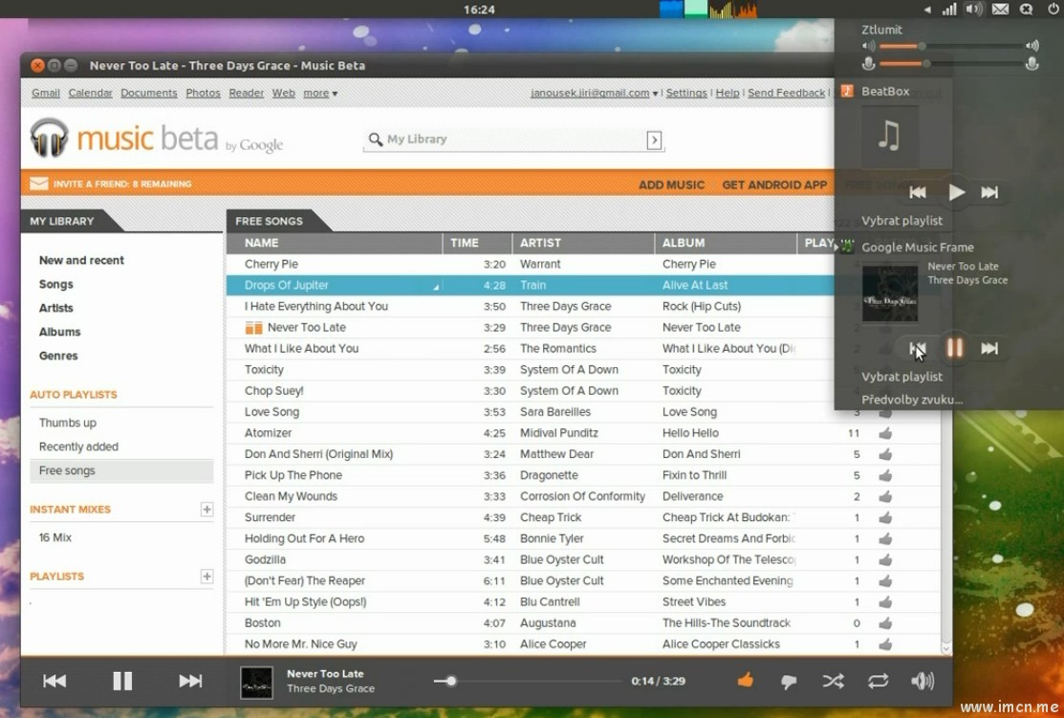
Task: Select Artists in My Library sidebar
Action: [x=55, y=308]
